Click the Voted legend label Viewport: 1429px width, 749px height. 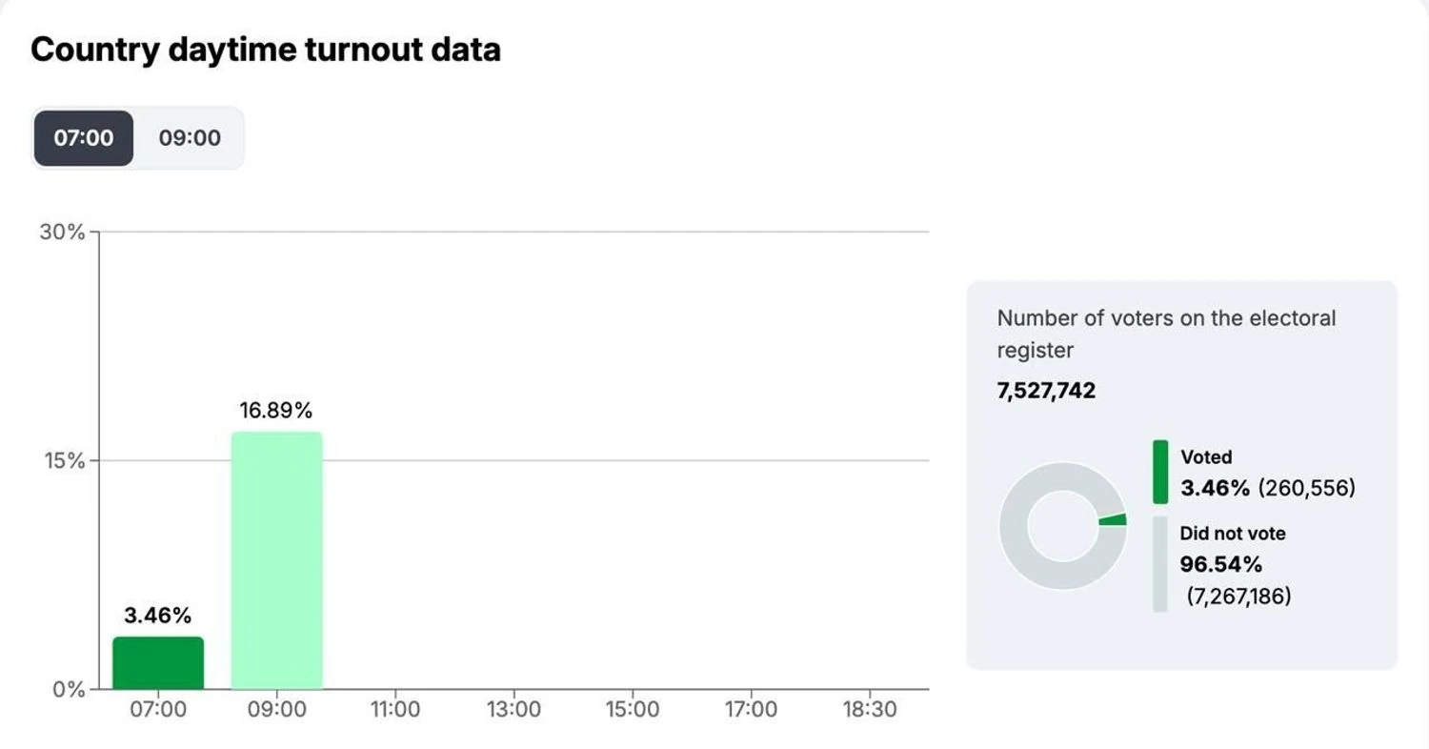(x=1206, y=457)
